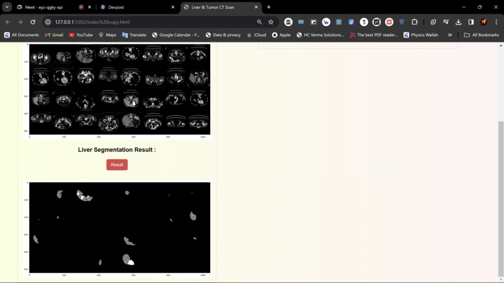Screen dimensions: 504x283
Task: Open the All Bookmarks folder
Action: (481, 35)
